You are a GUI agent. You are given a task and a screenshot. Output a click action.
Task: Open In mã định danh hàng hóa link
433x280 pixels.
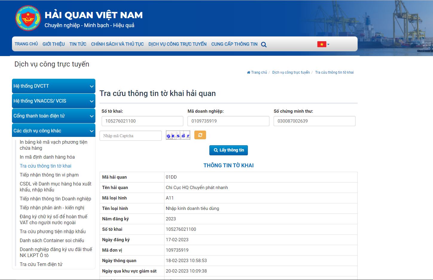(x=47, y=157)
